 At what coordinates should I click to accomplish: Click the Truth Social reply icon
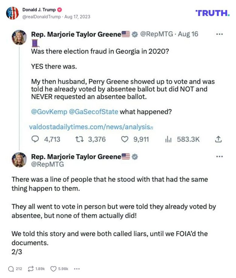[x=11, y=269]
